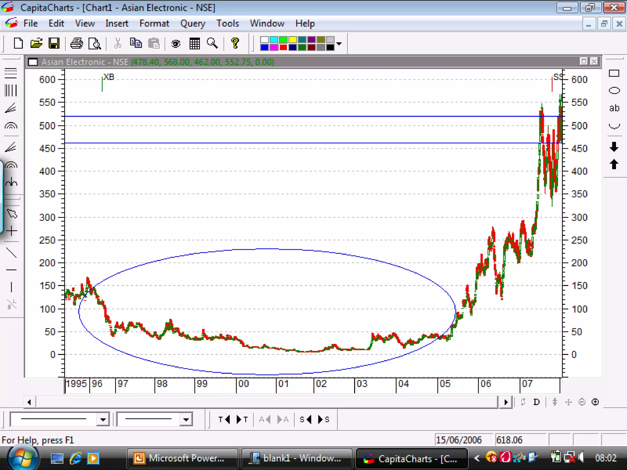Toggle the crosshair plus cursor tool
627x470 pixels.
tap(11, 231)
